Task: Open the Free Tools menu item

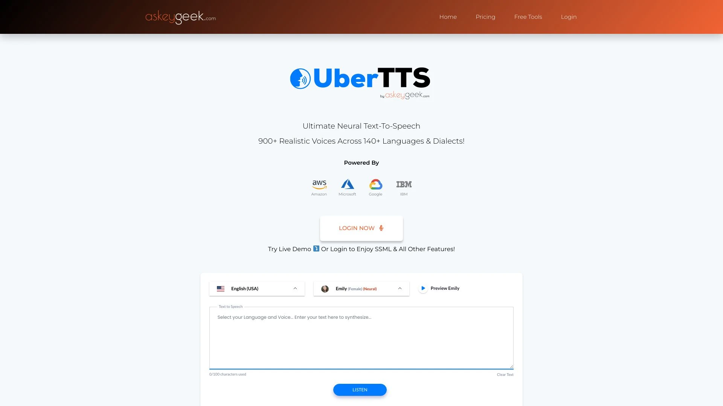Action: pyautogui.click(x=528, y=17)
